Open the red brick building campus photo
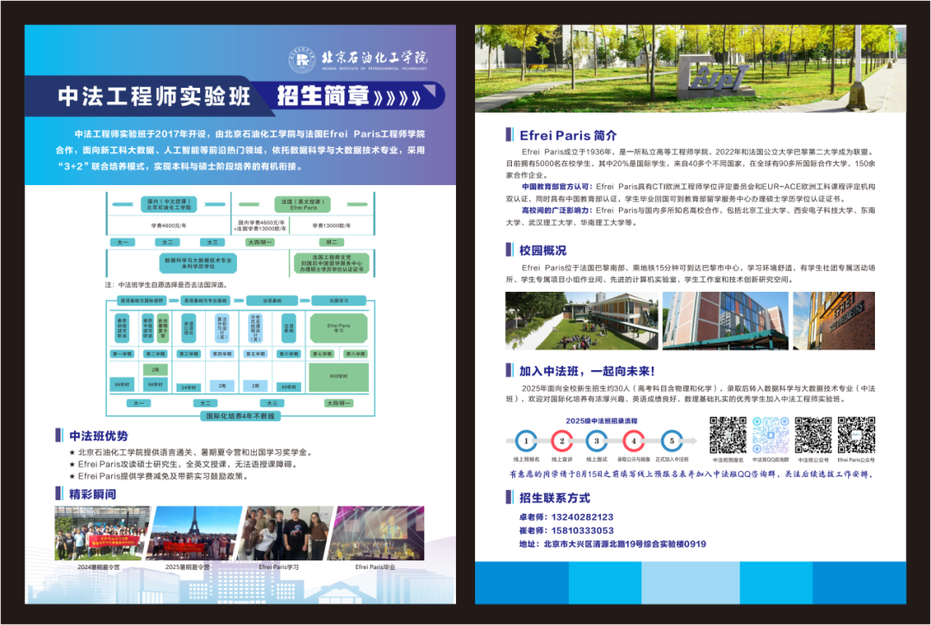The image size is (931, 625). (726, 320)
